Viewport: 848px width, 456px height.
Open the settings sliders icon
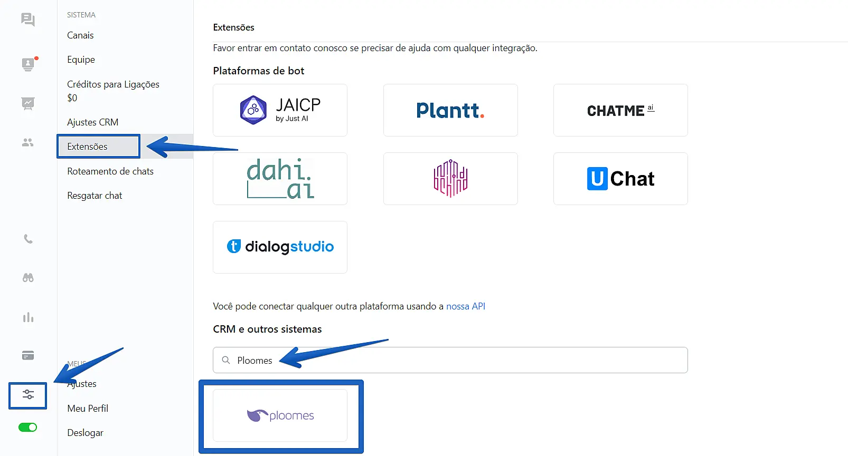pyautogui.click(x=28, y=395)
